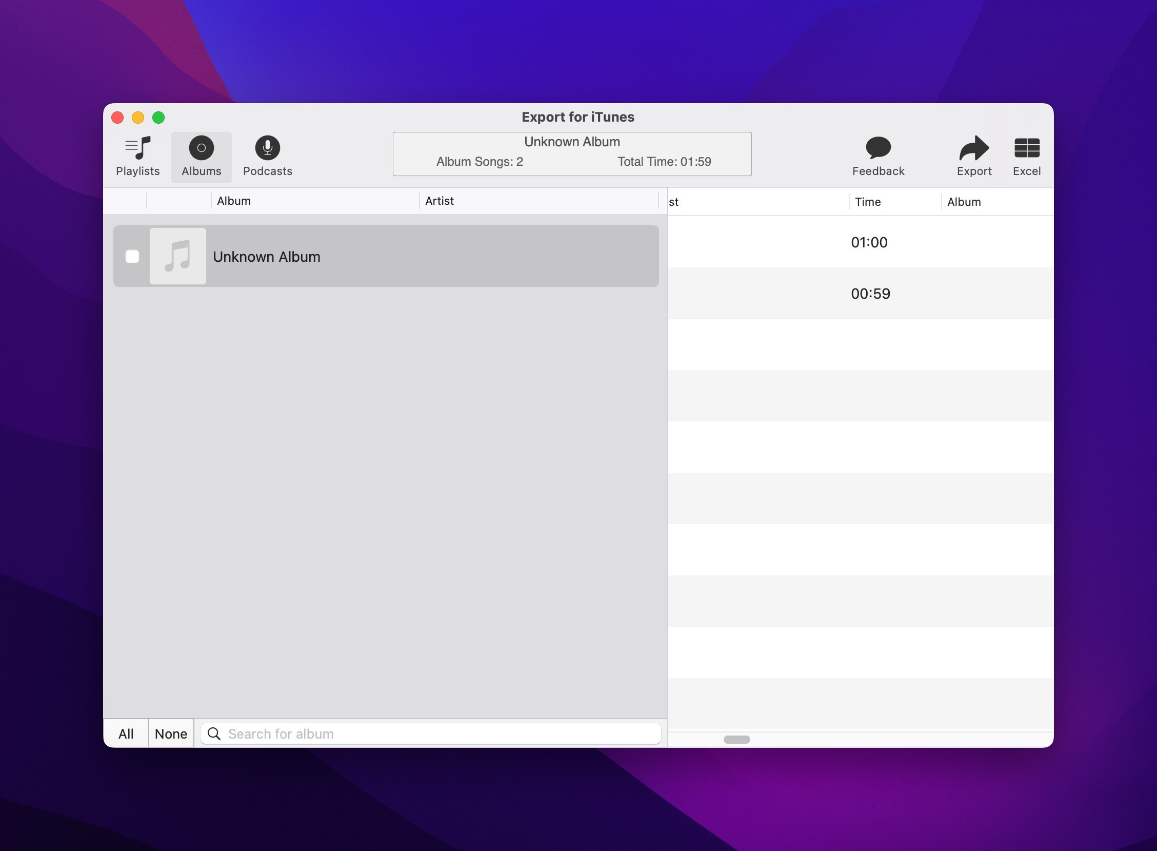Select the Unknown Album row title
This screenshot has width=1157, height=851.
point(267,257)
